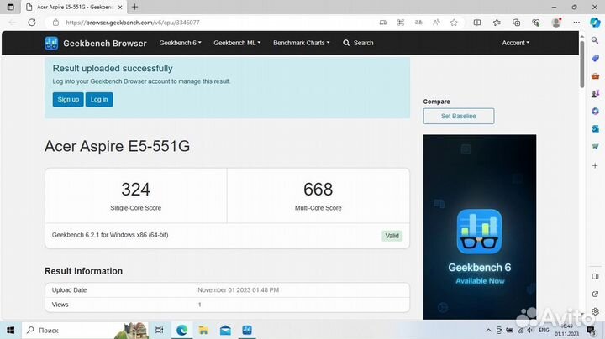The image size is (605, 339).
Task: Open the Edge Copilot sidebar icon
Action: click(595, 23)
